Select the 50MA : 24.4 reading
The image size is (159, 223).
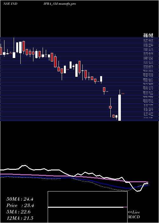(x=20, y=199)
